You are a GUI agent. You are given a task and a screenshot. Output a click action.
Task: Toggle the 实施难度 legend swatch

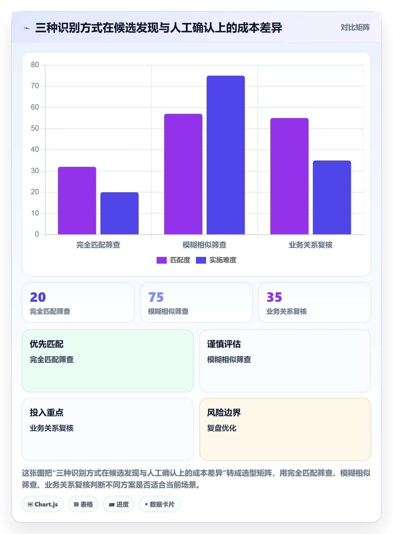pos(201,260)
